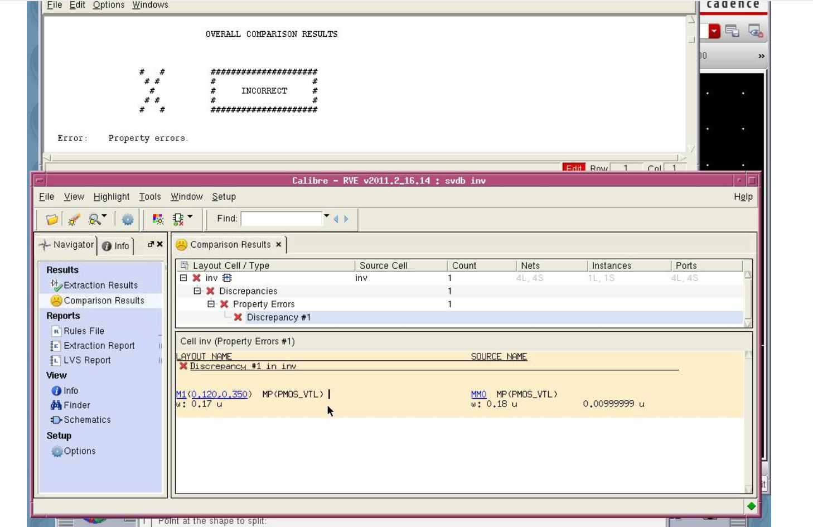Collapse the Discrepancies tree node
This screenshot has width=813, height=527.
(197, 291)
